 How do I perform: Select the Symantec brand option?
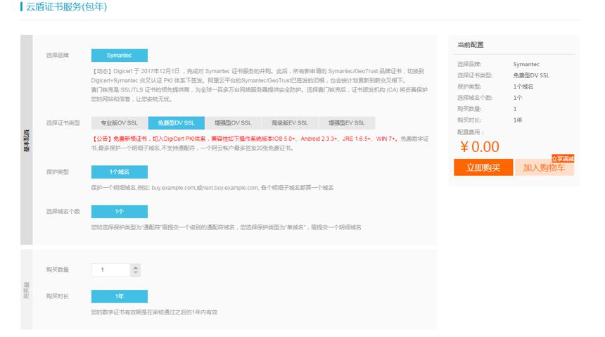coord(119,55)
